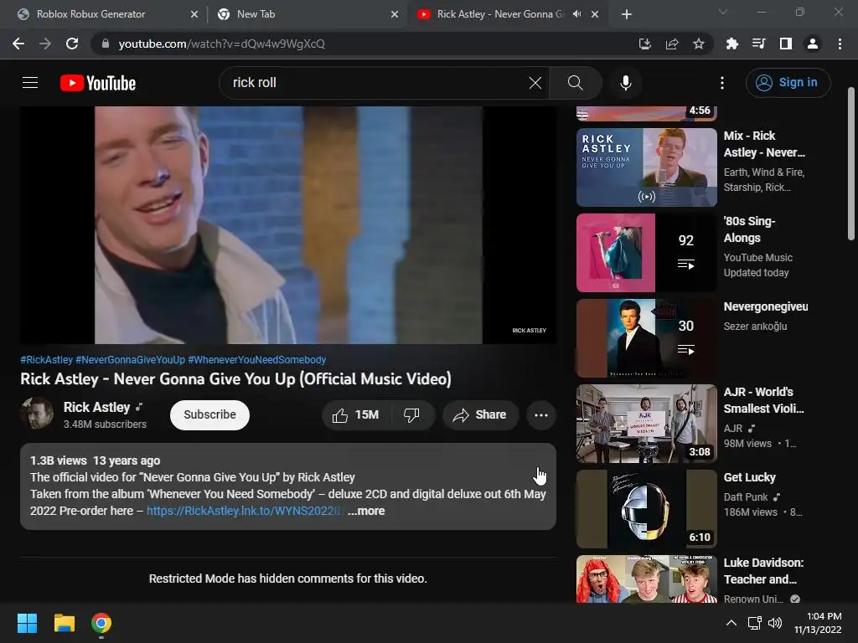Open AJR World's Smallest Violin thumbnail

(x=646, y=423)
